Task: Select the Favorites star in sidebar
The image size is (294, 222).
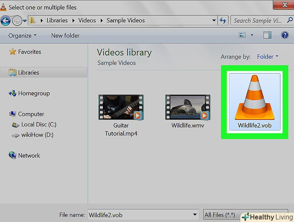Action: pos(13,52)
